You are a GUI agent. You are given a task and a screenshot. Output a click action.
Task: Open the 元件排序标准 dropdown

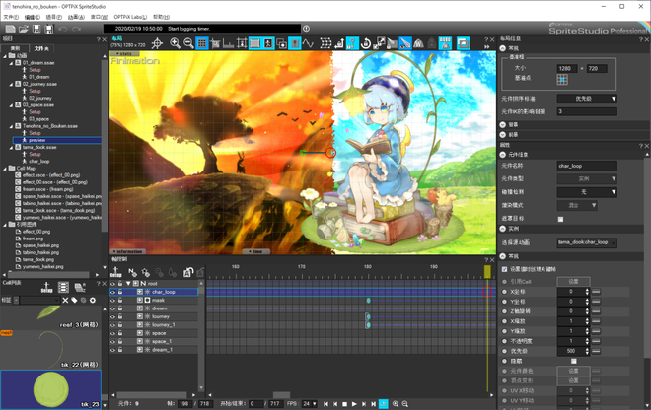tap(587, 99)
